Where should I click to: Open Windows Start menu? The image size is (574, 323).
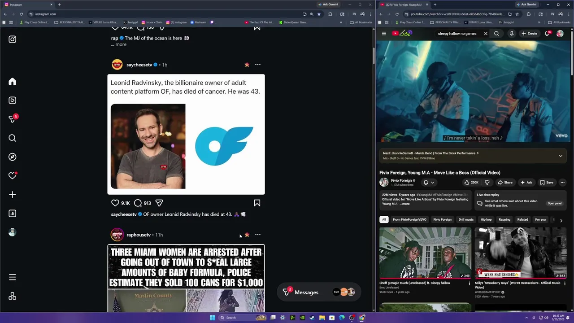coord(213,318)
